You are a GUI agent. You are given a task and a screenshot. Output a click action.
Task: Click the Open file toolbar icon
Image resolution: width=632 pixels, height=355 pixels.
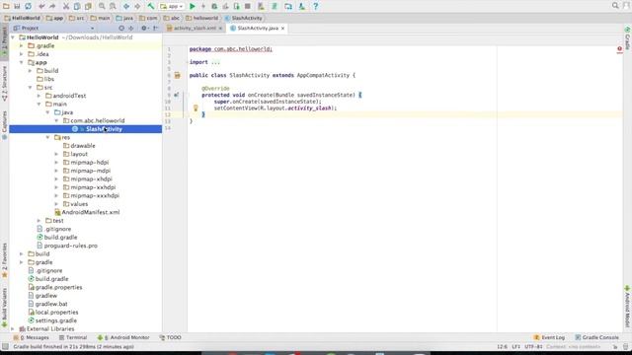coord(6,6)
